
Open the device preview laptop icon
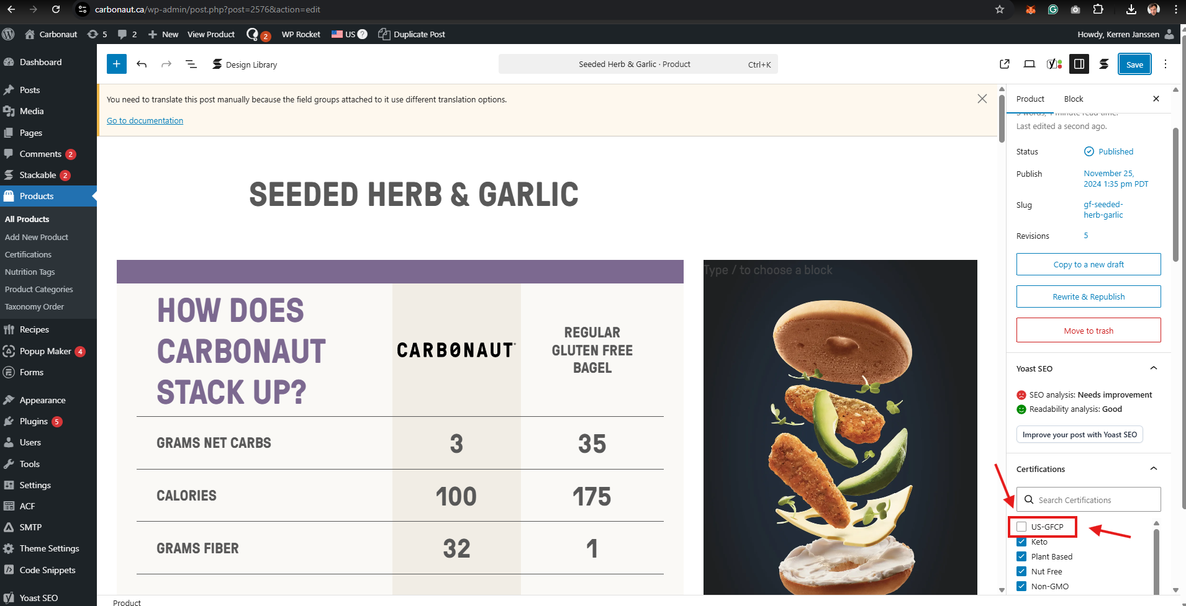point(1030,64)
